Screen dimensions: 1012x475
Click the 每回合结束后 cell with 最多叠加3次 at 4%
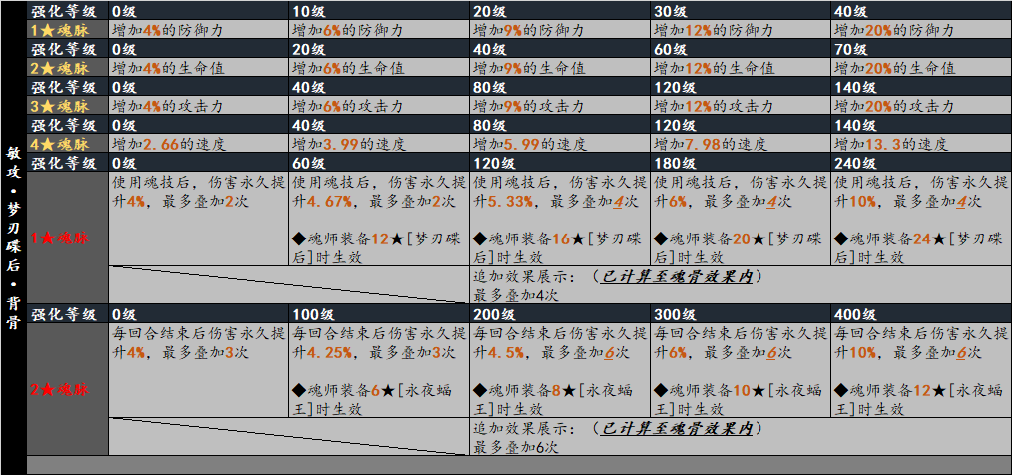pyautogui.click(x=199, y=371)
